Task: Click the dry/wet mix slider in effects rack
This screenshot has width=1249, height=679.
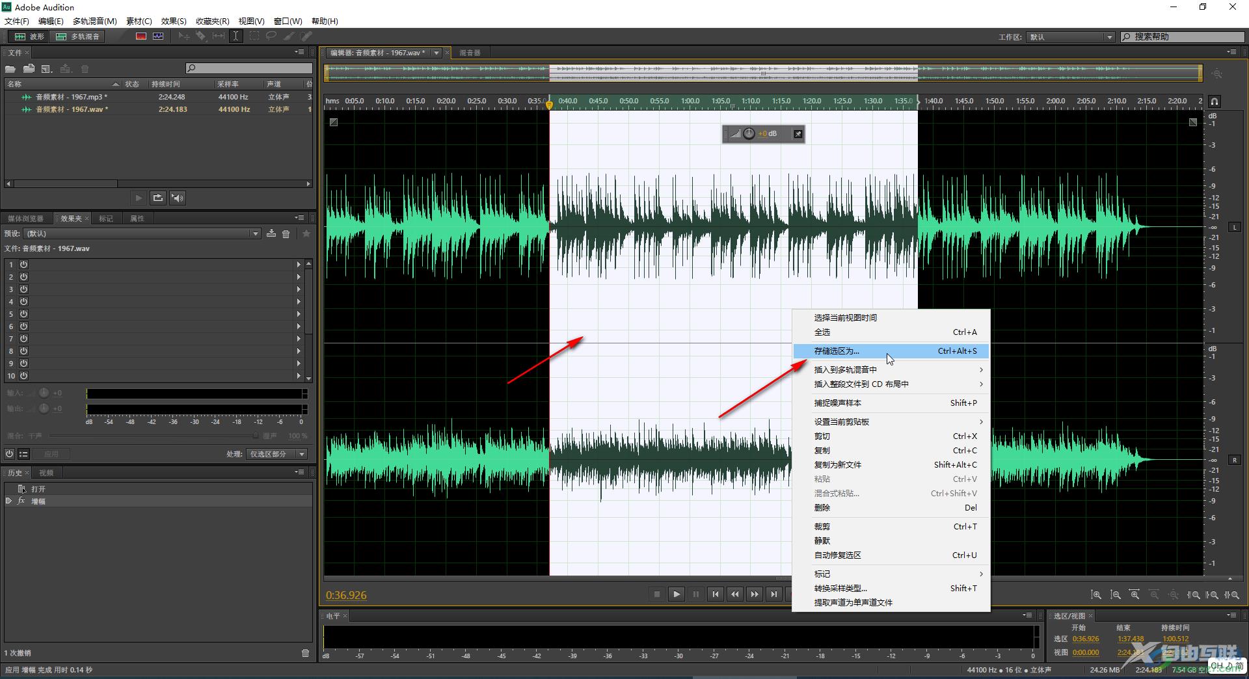Action: tap(153, 436)
